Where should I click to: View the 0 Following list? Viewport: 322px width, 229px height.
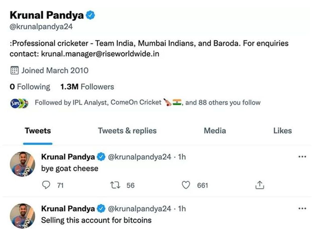(30, 87)
